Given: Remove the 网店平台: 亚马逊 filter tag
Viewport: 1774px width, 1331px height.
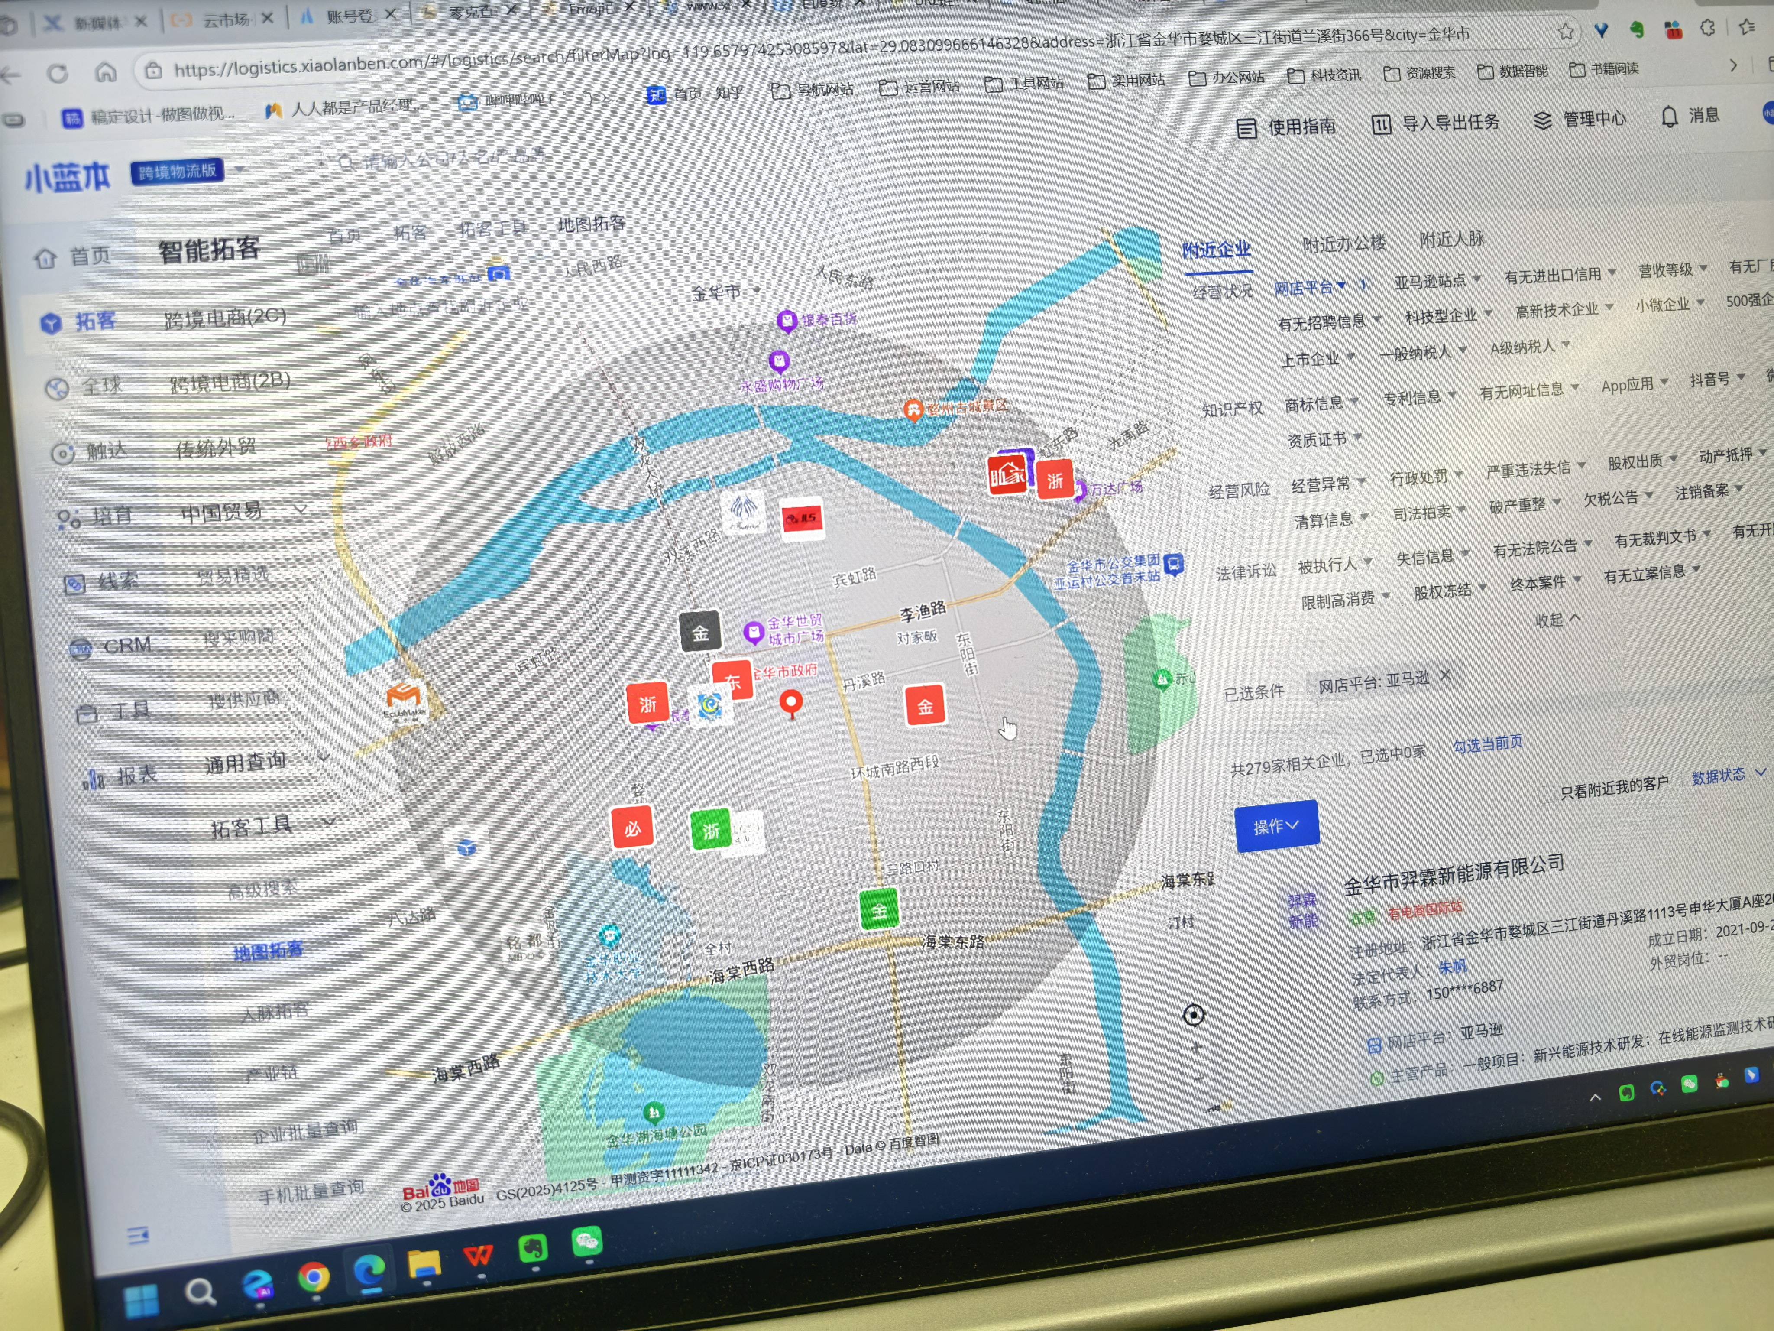Looking at the screenshot, I should [x=1445, y=675].
